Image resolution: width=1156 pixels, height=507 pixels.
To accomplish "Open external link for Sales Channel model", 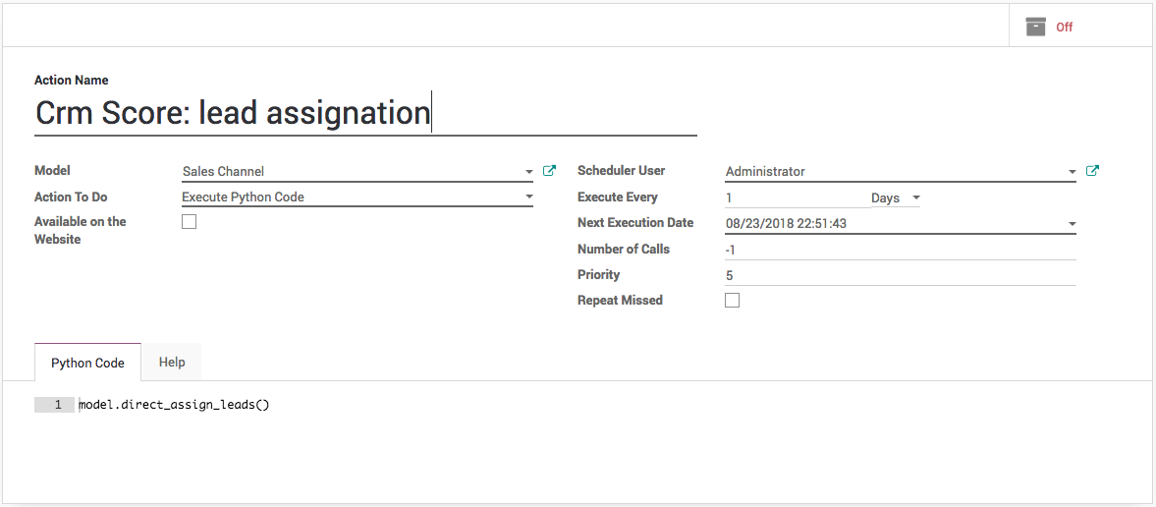I will tap(549, 171).
